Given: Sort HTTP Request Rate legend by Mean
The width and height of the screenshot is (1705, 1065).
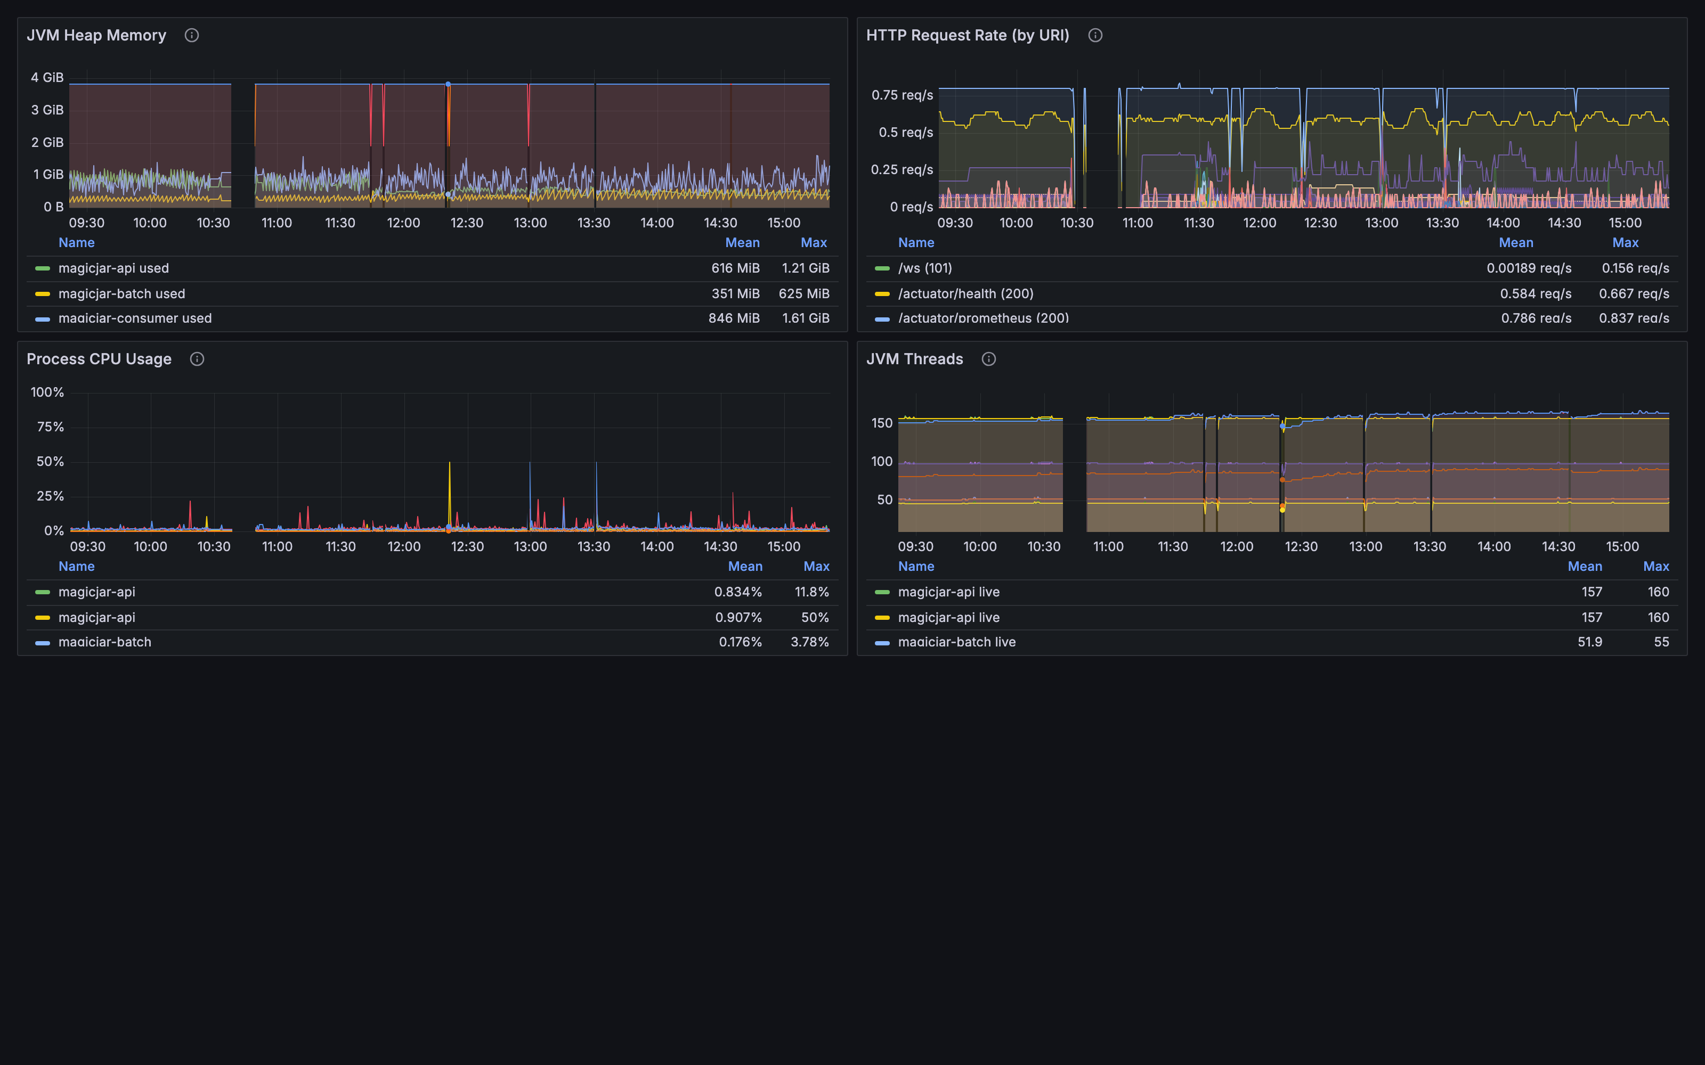Looking at the screenshot, I should (1516, 242).
